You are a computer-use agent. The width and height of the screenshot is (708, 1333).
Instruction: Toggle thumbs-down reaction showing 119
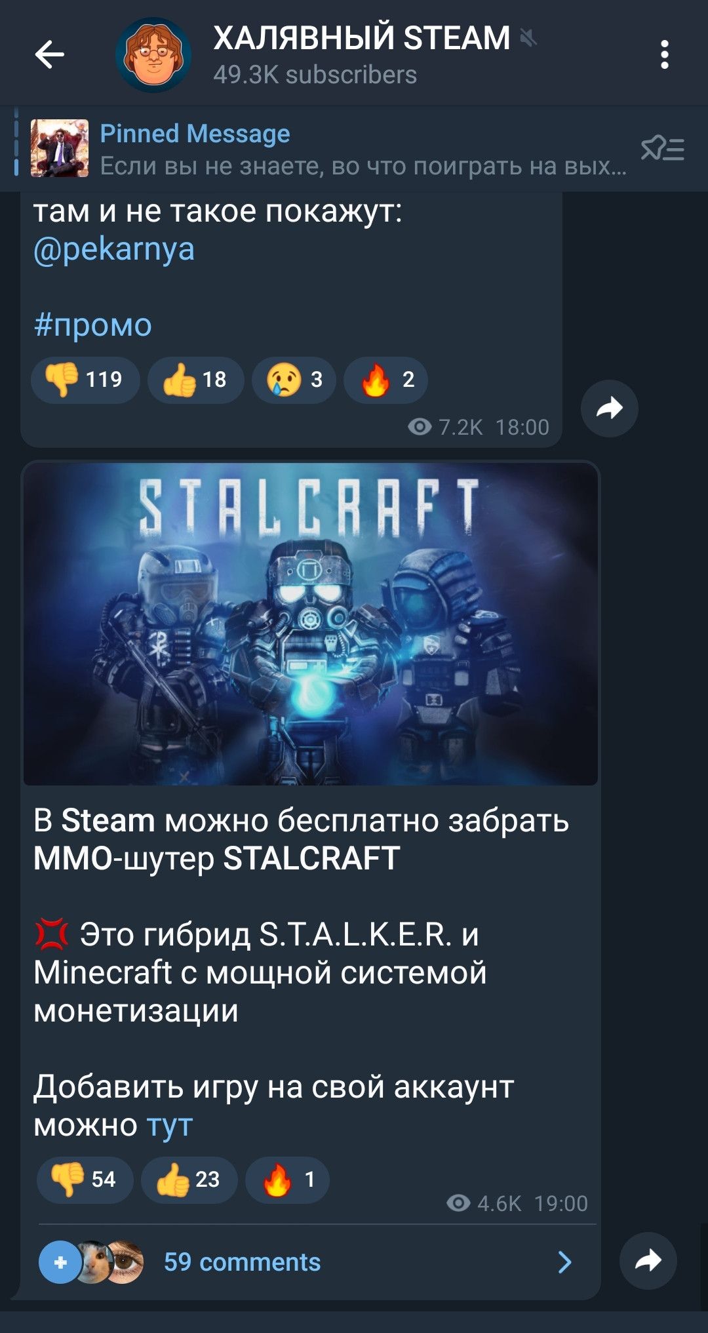(x=85, y=380)
